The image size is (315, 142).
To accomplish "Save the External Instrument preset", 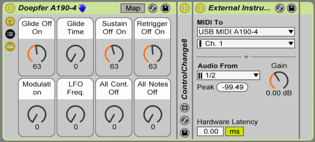I will pyautogui.click(x=292, y=8).
